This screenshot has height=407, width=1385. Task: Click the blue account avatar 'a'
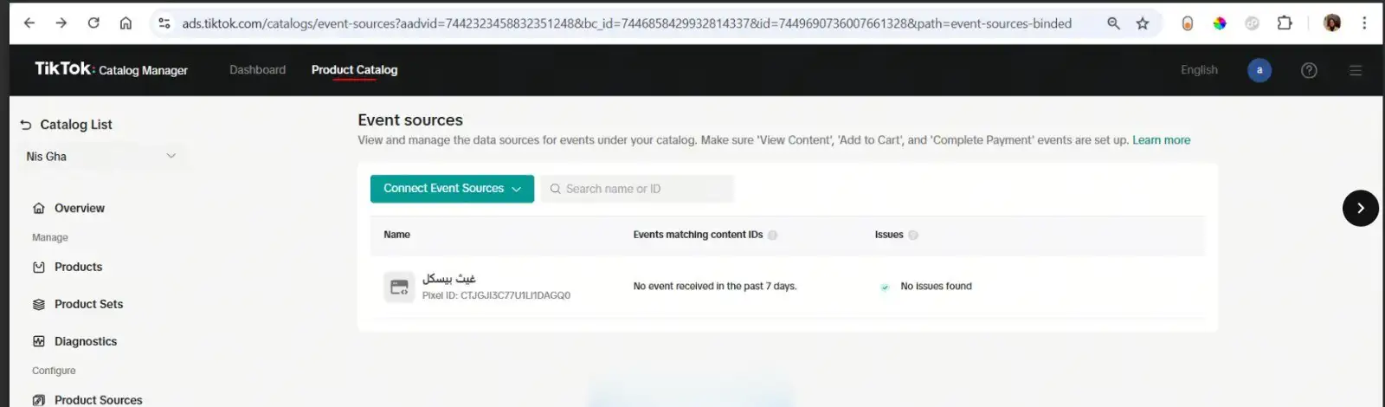click(1259, 70)
